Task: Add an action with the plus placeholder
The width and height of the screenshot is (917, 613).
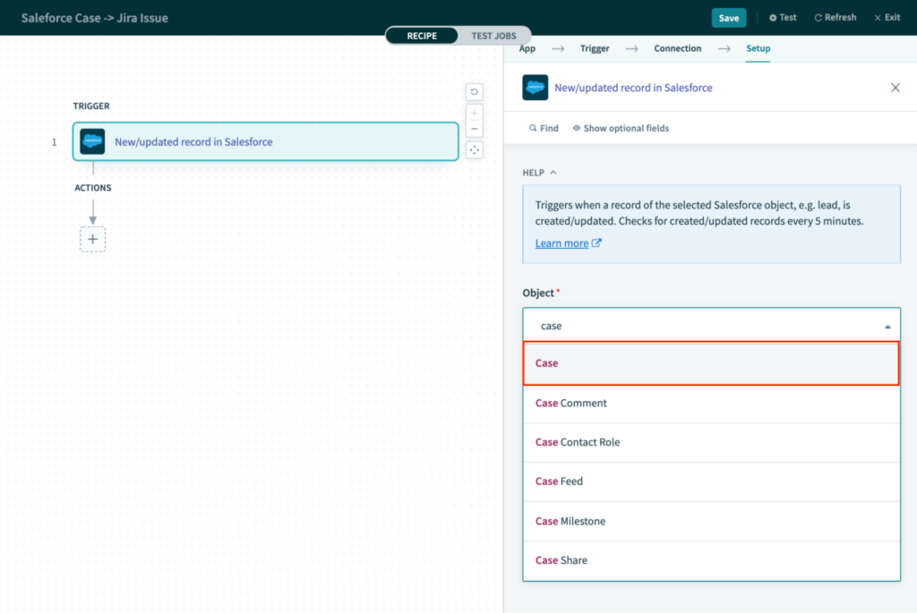Action: click(92, 239)
